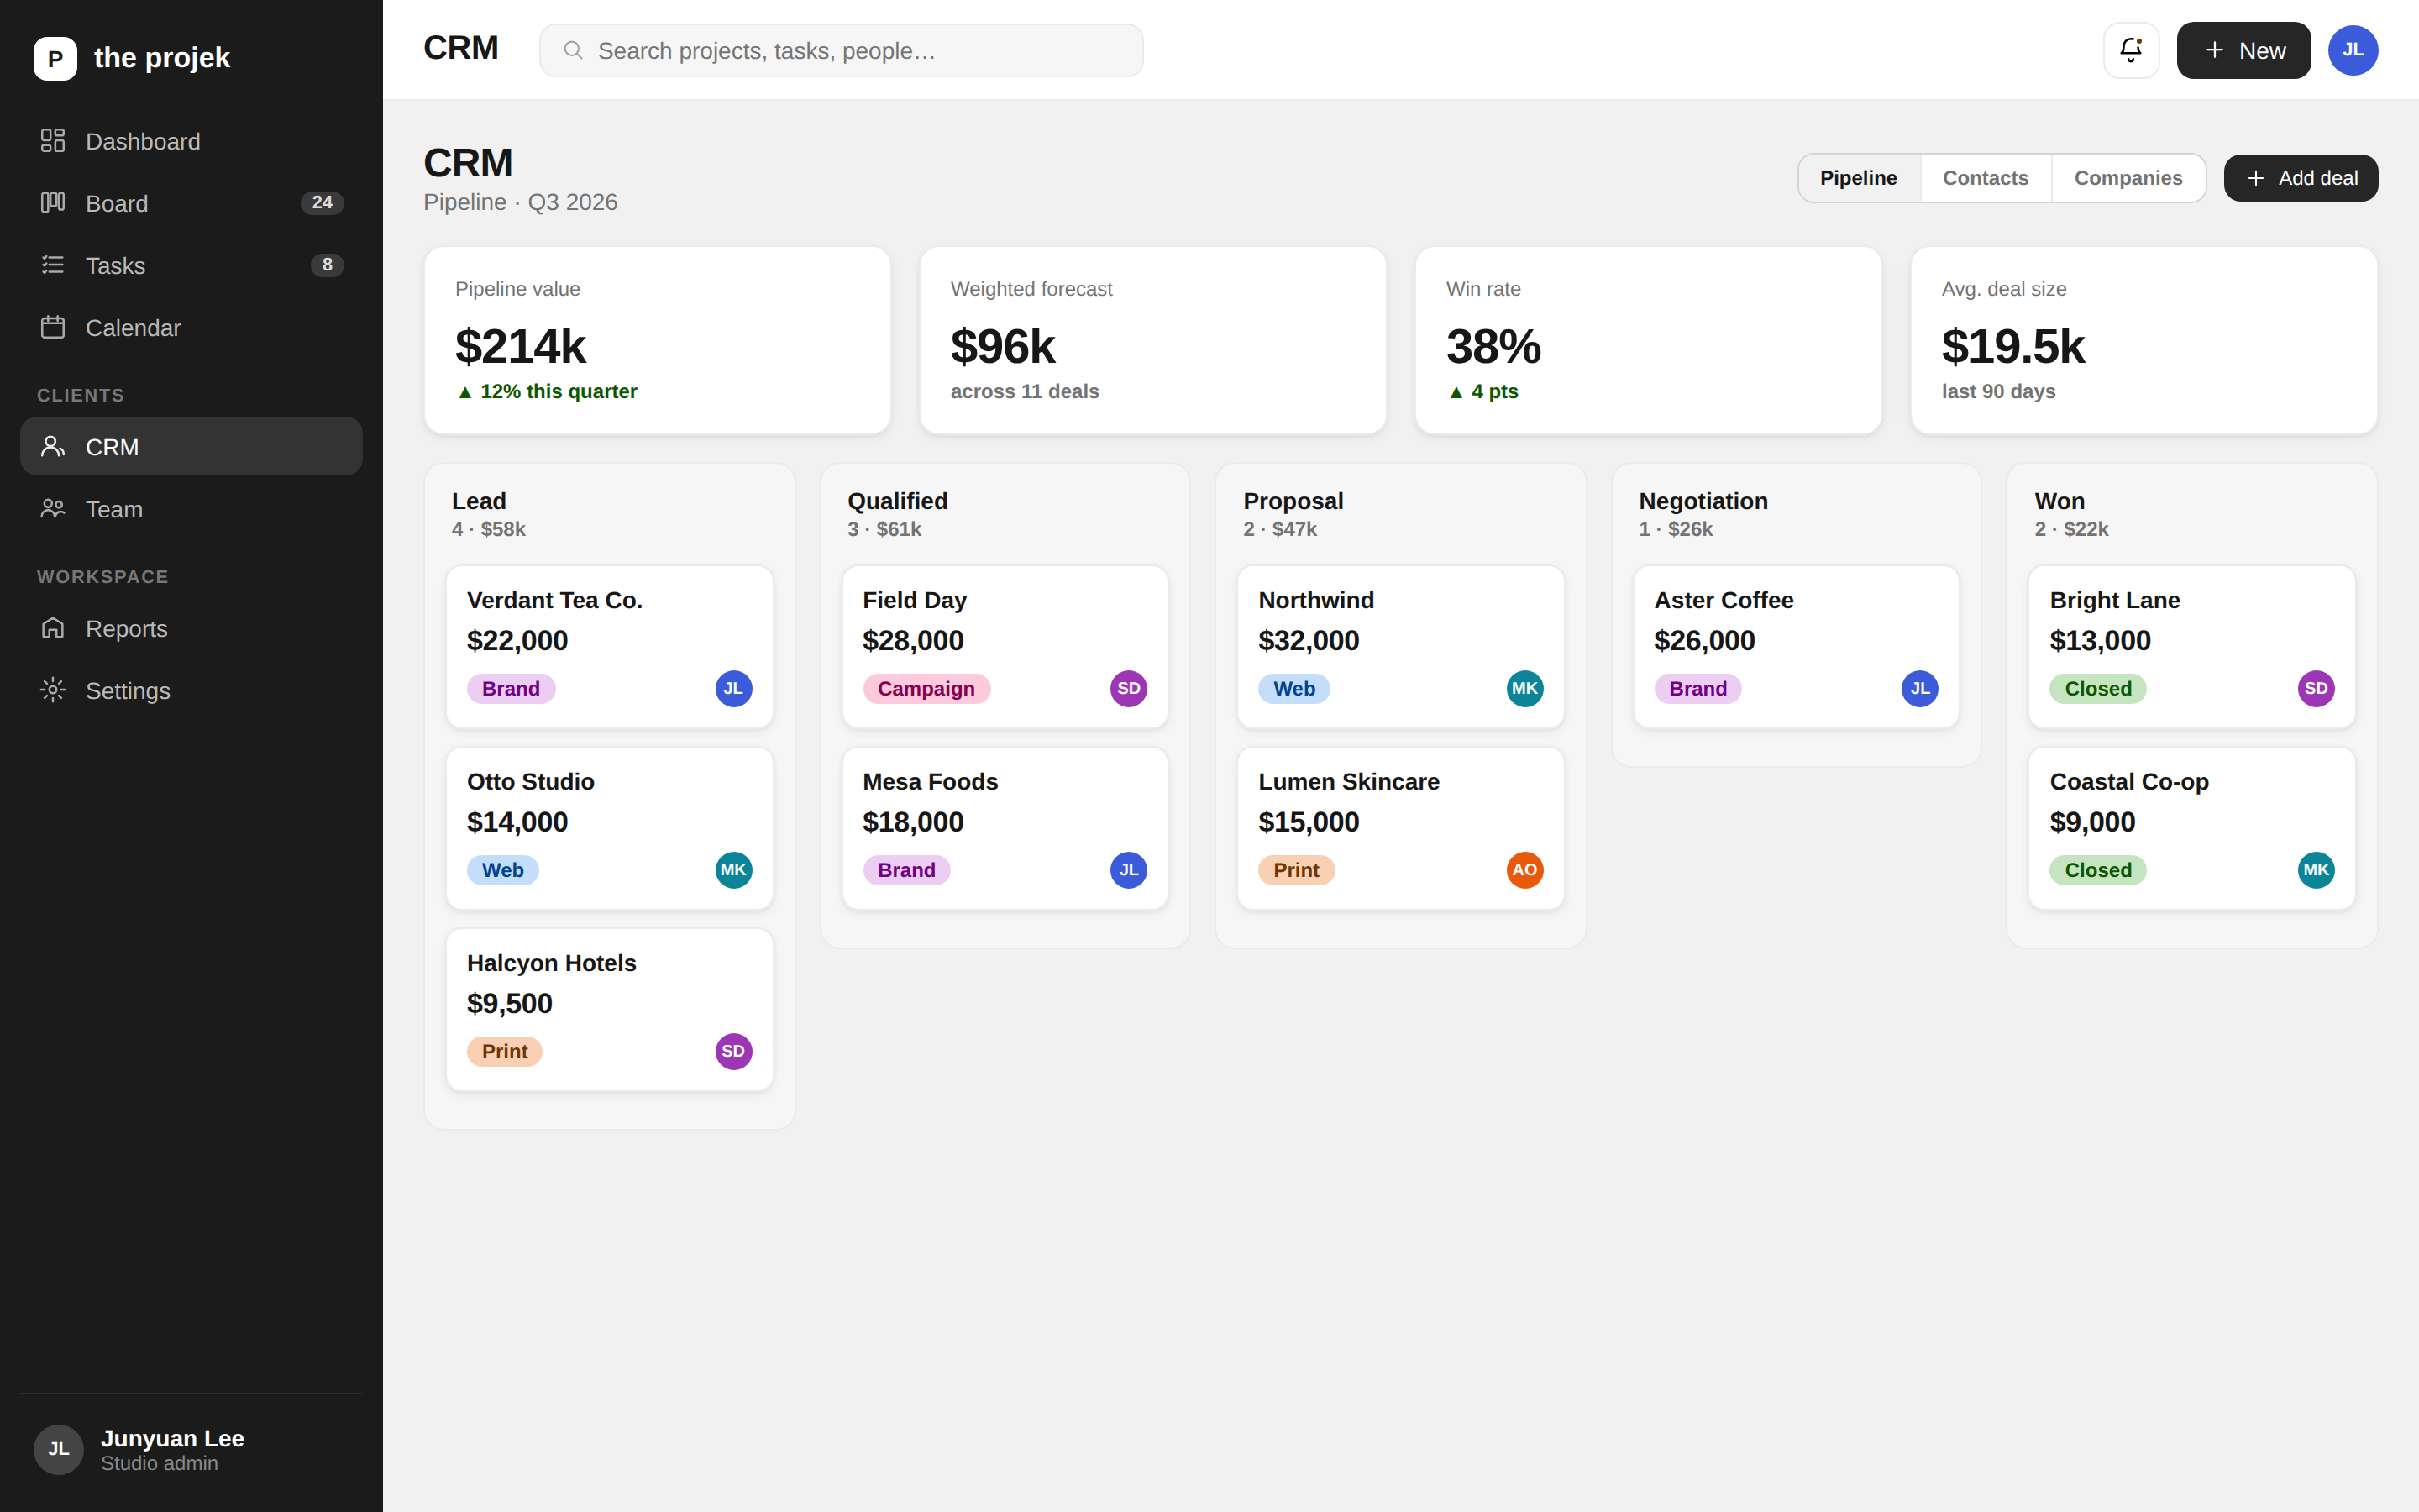Open Board from the sidebar
The width and height of the screenshot is (2419, 1512).
coord(191,203)
